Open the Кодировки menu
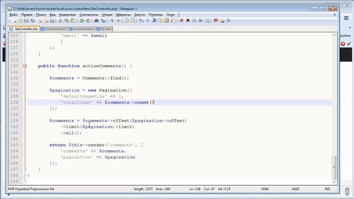 67,15
